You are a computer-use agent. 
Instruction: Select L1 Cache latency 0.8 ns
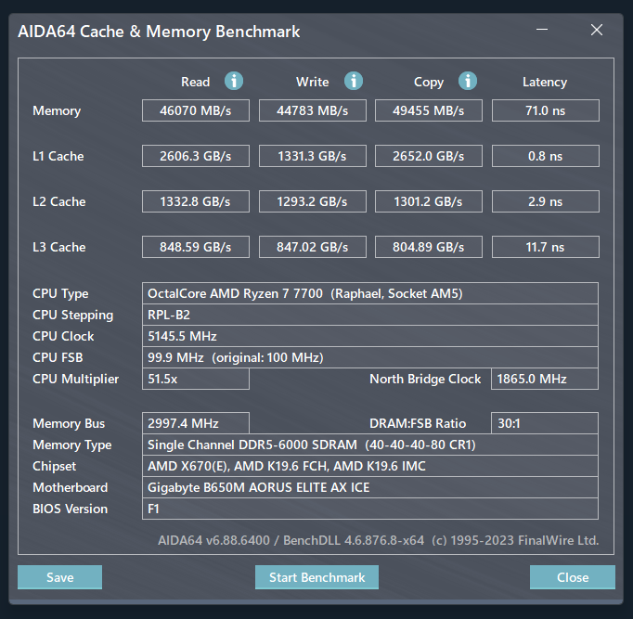(546, 156)
